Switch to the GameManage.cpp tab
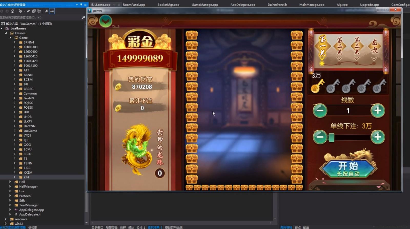The height and width of the screenshot is (229, 410). click(x=205, y=5)
